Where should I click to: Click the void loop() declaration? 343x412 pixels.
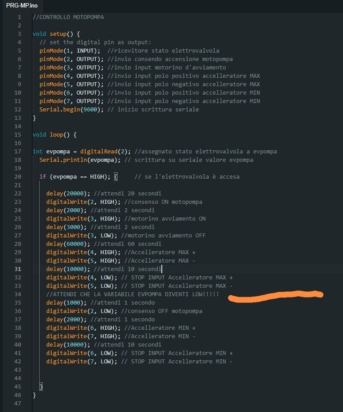(55, 135)
